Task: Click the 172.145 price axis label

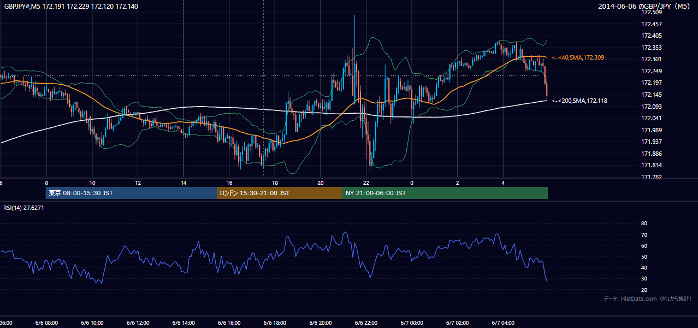Action: point(652,95)
